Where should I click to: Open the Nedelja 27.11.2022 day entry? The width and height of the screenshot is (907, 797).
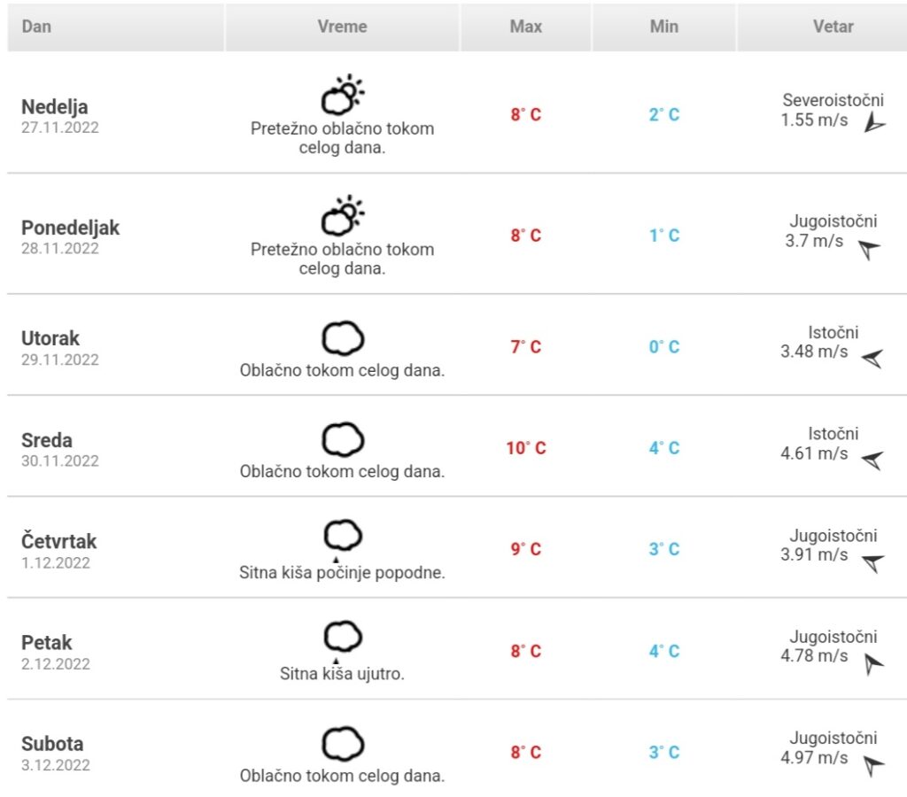60,116
